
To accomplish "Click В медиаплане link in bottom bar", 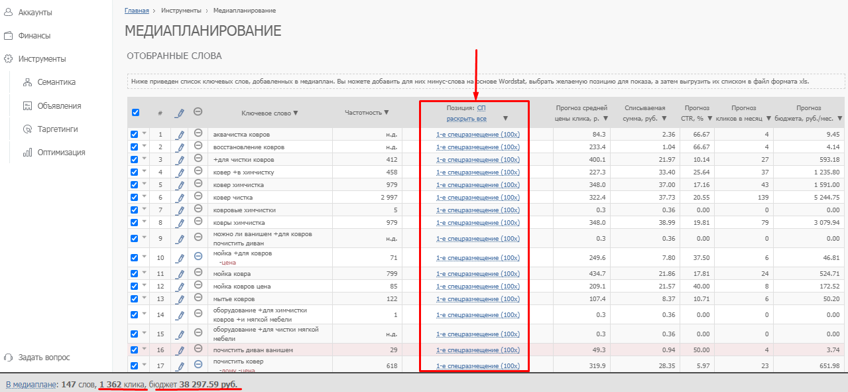I will tap(30, 384).
